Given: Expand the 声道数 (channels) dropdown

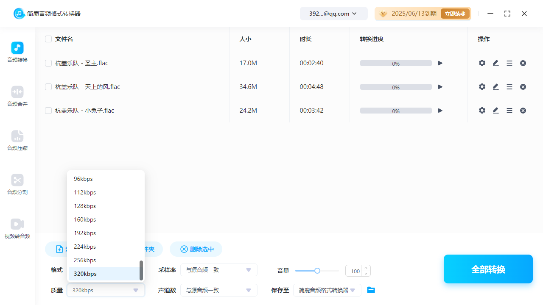Looking at the screenshot, I should tap(218, 290).
